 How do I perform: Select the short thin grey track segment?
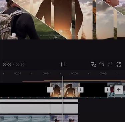pyautogui.click(x=64, y=101)
